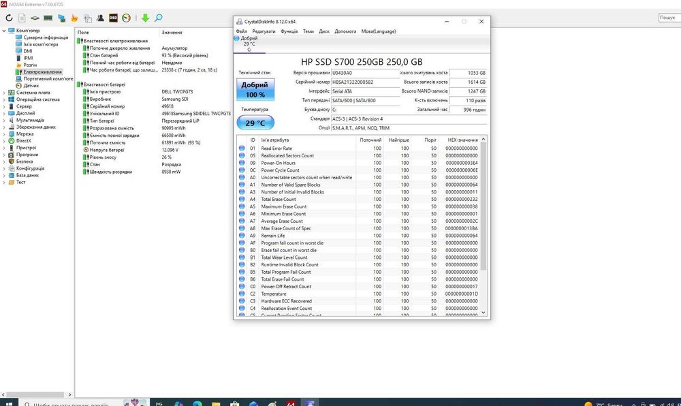Click the blue status circle for Read Error Rate

point(242,148)
